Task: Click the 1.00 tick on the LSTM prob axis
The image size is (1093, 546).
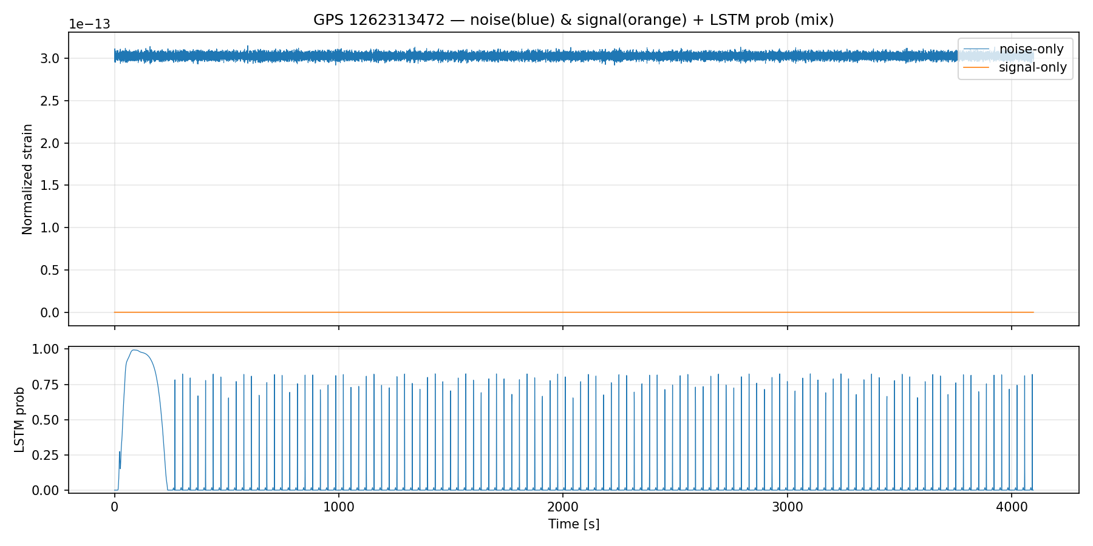Action: (46, 349)
